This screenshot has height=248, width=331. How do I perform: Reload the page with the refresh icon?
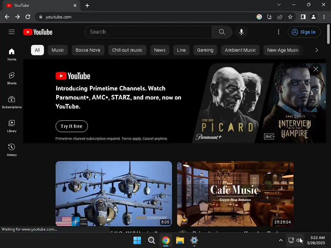[28, 17]
